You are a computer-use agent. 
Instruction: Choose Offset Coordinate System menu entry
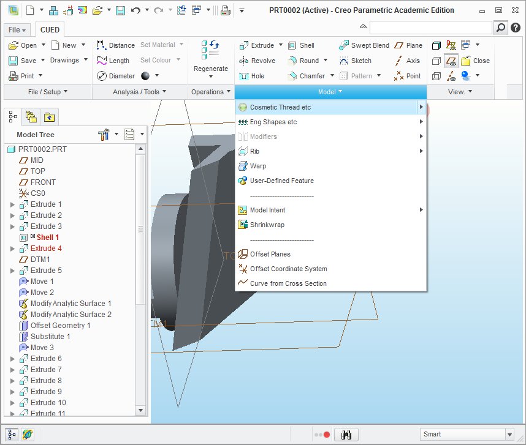330,269
